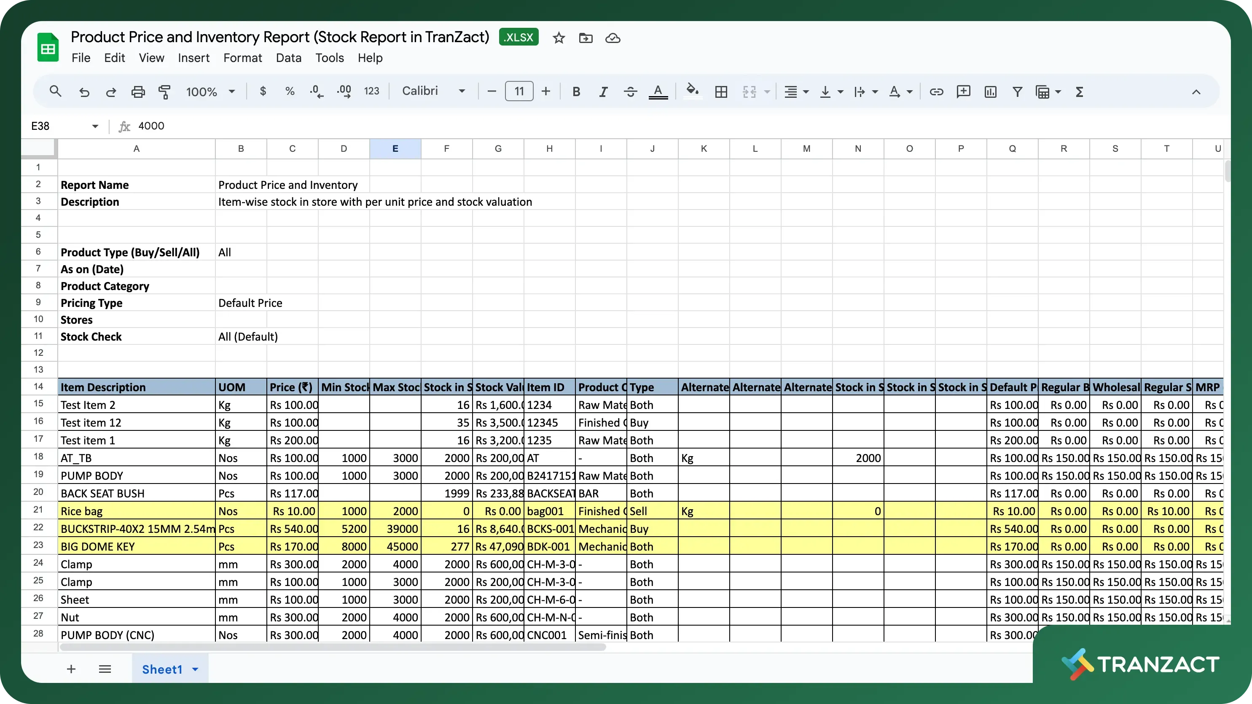Viewport: 1252px width, 704px height.
Task: Toggle bold formatting
Action: click(x=576, y=92)
